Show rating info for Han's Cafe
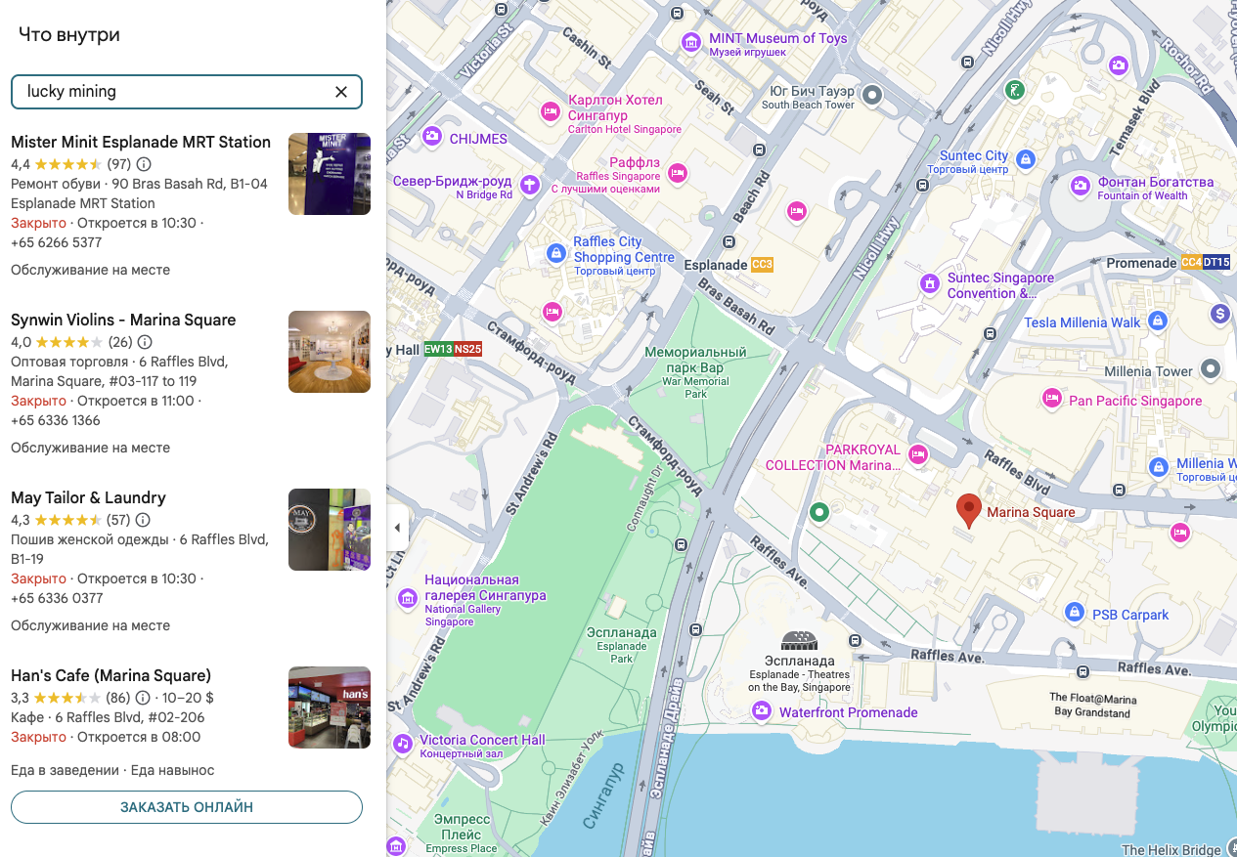 pyautogui.click(x=143, y=698)
